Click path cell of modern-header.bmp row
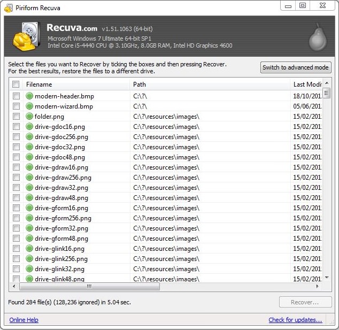Viewport: 339px width, 330px height. [x=210, y=96]
